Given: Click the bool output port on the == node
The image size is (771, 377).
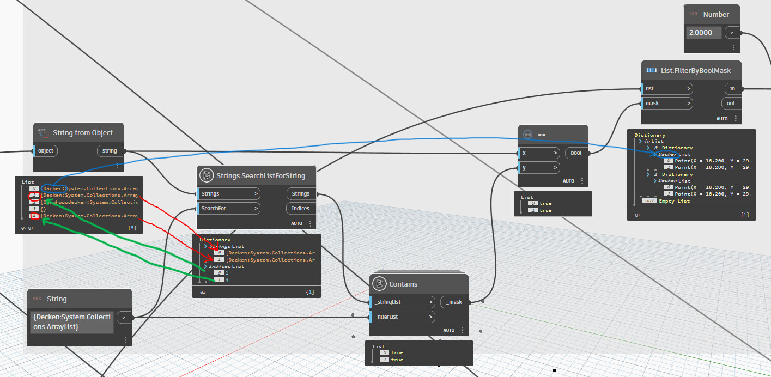Looking at the screenshot, I should click(x=576, y=153).
